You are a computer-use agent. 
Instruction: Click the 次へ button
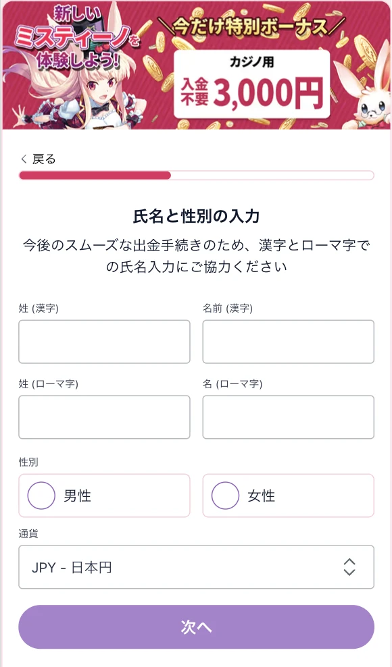coord(196,627)
